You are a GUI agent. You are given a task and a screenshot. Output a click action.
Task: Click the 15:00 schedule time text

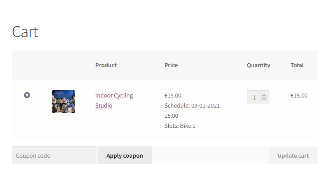[x=171, y=116]
